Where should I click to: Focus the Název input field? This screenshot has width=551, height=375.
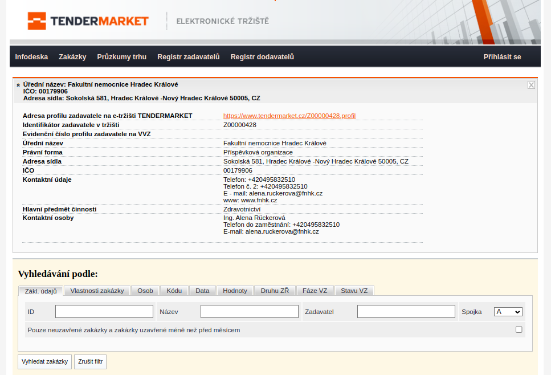(x=250, y=311)
